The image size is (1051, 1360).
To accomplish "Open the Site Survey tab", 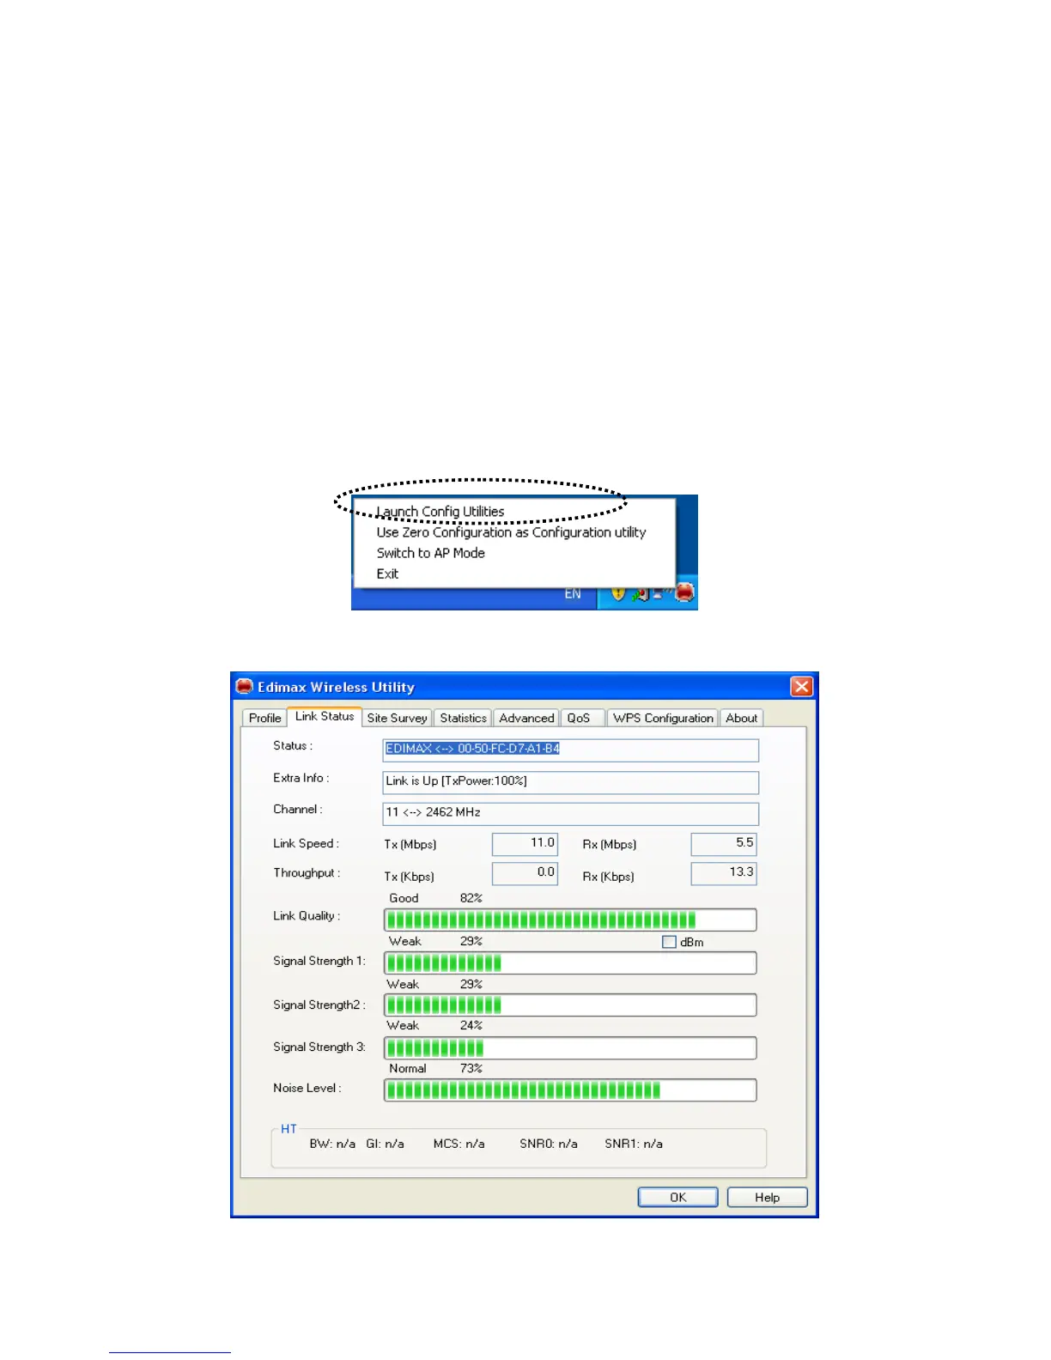I will coord(397,718).
